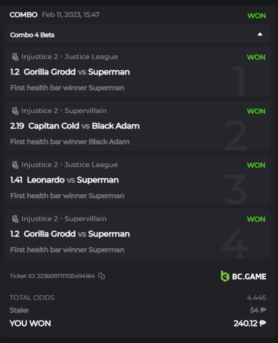Click the esports icon on Leonardo bet

[15, 165]
